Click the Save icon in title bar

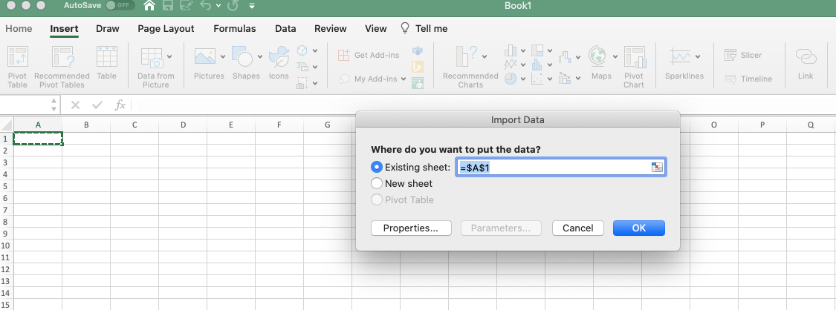tap(168, 6)
